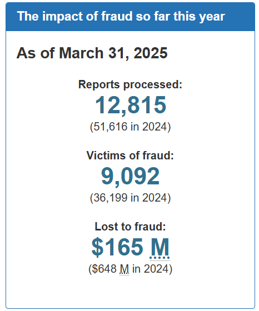This screenshot has width=259, height=311.
Task: Click "2025" in the date heading
Action: [x=151, y=53]
